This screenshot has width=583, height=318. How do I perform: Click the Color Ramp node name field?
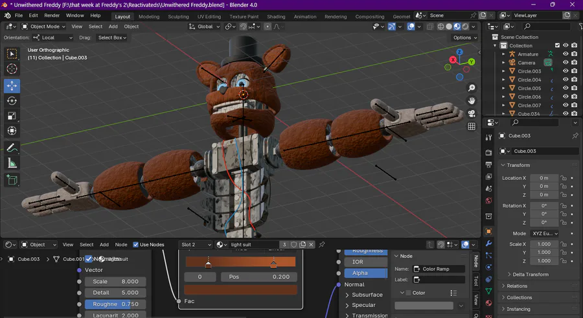point(439,269)
